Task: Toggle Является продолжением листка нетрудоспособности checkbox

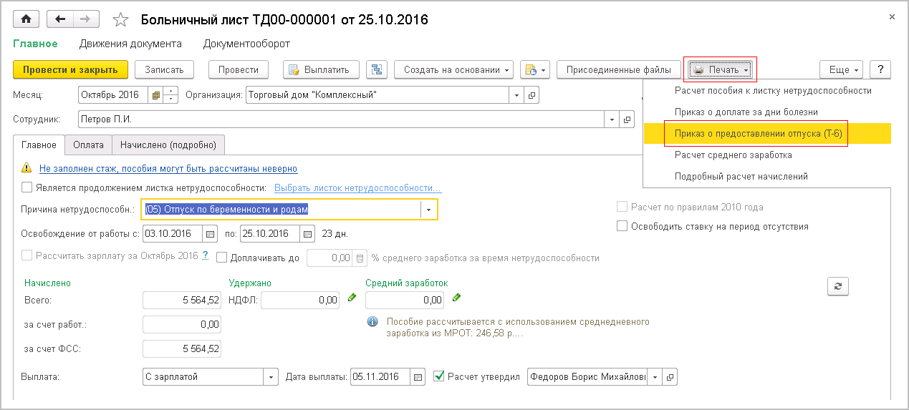Action: coord(27,188)
